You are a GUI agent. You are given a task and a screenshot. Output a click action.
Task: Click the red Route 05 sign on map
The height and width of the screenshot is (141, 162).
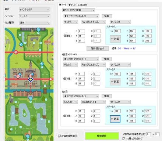(x=16, y=53)
